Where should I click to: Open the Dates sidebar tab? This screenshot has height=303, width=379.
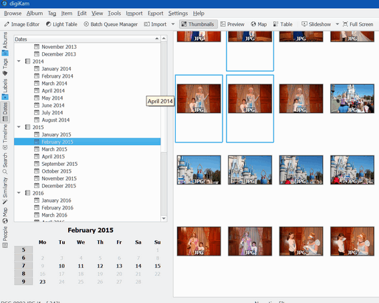(x=5, y=112)
